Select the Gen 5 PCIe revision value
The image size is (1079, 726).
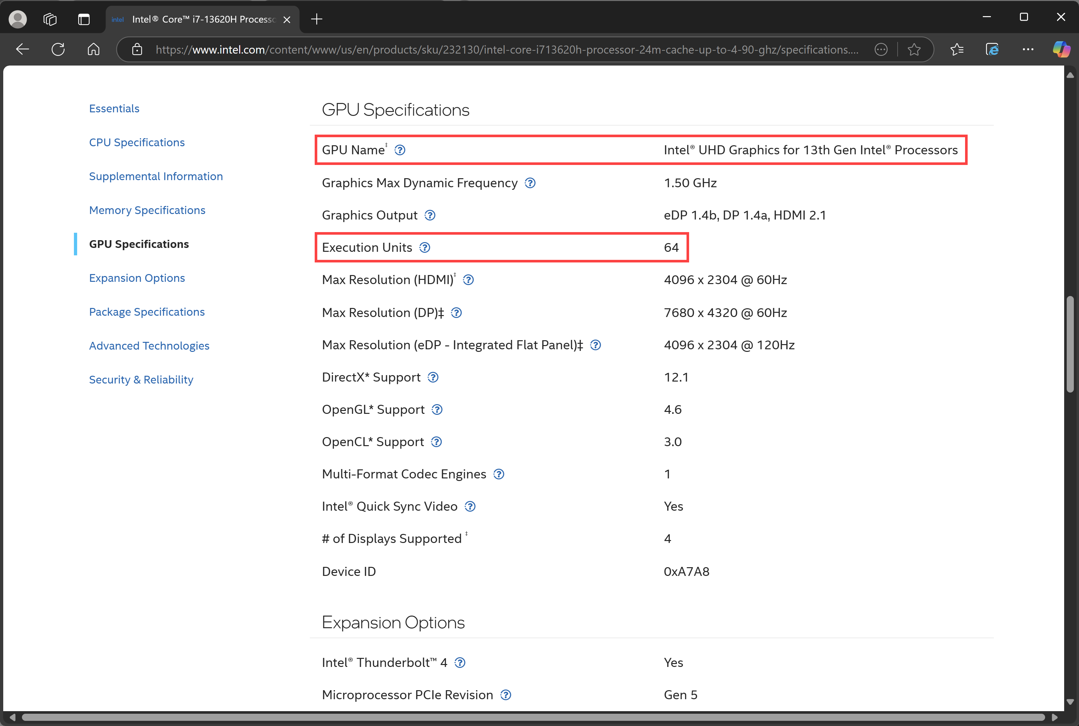click(680, 695)
